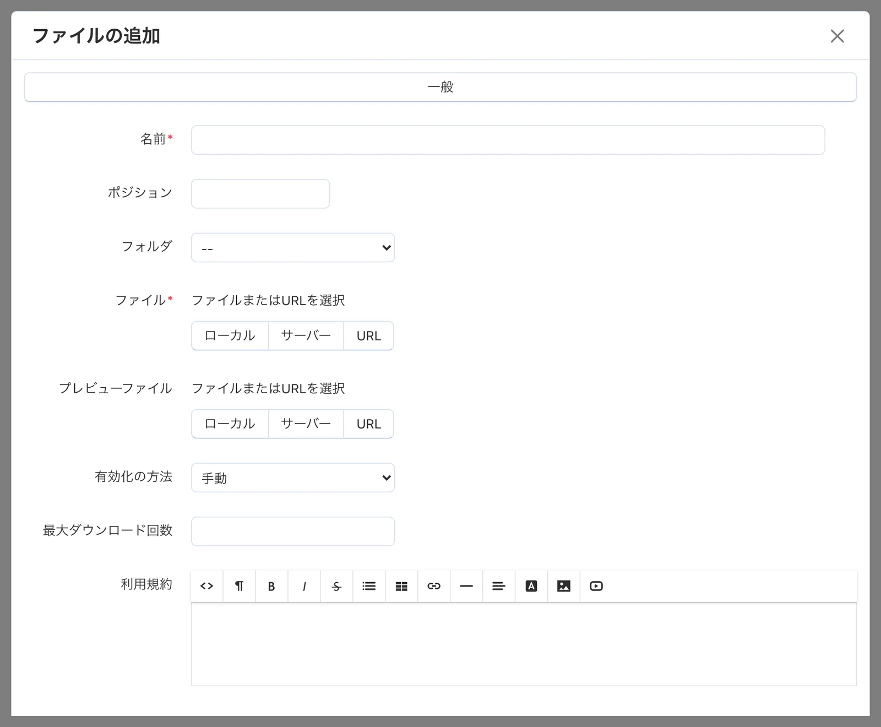Insert a bullet list in editor
881x727 pixels.
pos(369,586)
